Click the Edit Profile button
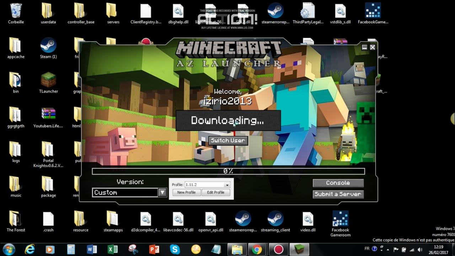Screen dimensions: 455x256 tap(216, 192)
